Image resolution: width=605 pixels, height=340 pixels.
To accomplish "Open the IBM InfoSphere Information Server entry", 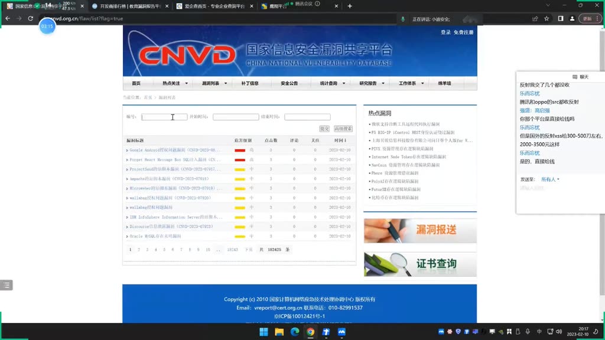I will coord(175,217).
